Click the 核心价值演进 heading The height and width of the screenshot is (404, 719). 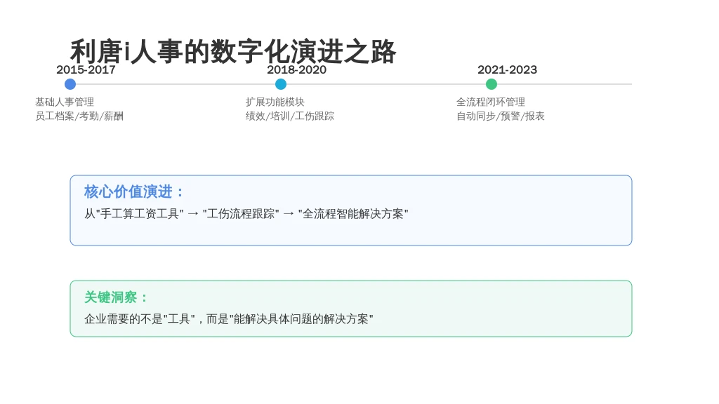(133, 191)
